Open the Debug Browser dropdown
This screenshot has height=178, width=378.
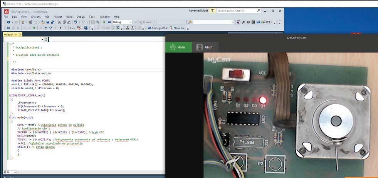[x=154, y=22]
